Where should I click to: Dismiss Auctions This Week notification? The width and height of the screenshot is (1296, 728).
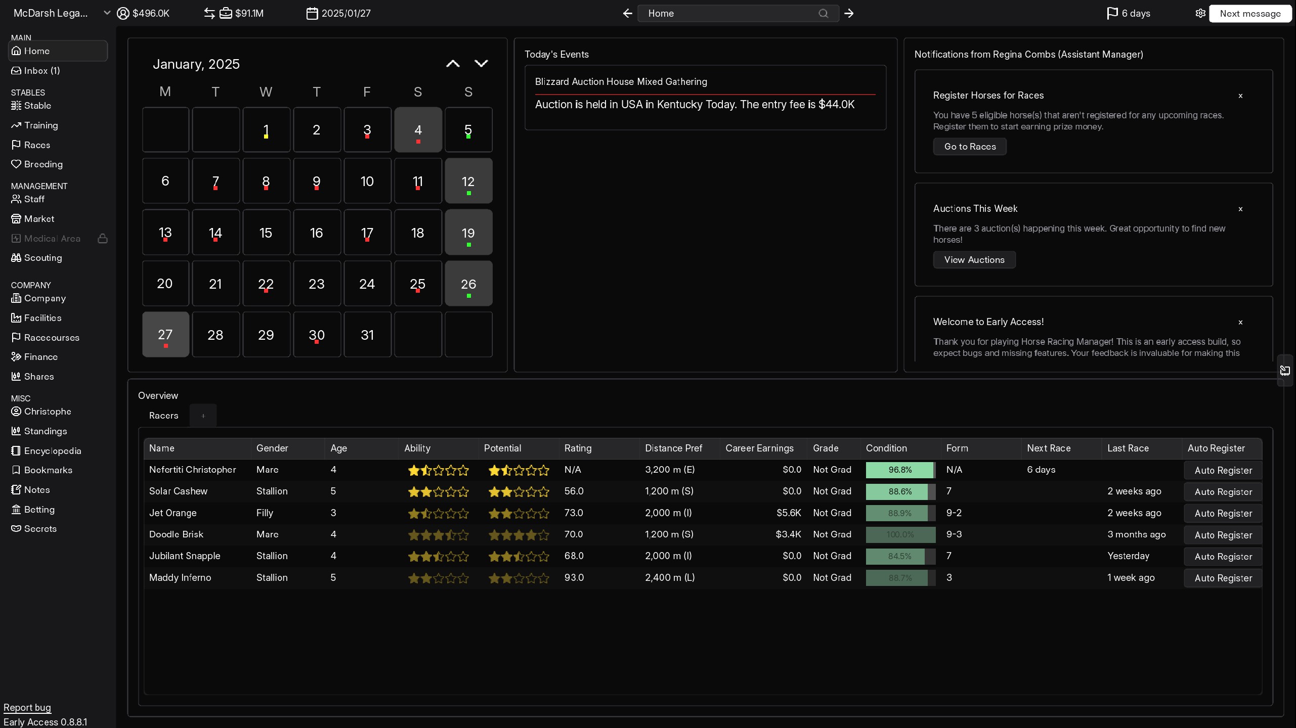[1240, 209]
